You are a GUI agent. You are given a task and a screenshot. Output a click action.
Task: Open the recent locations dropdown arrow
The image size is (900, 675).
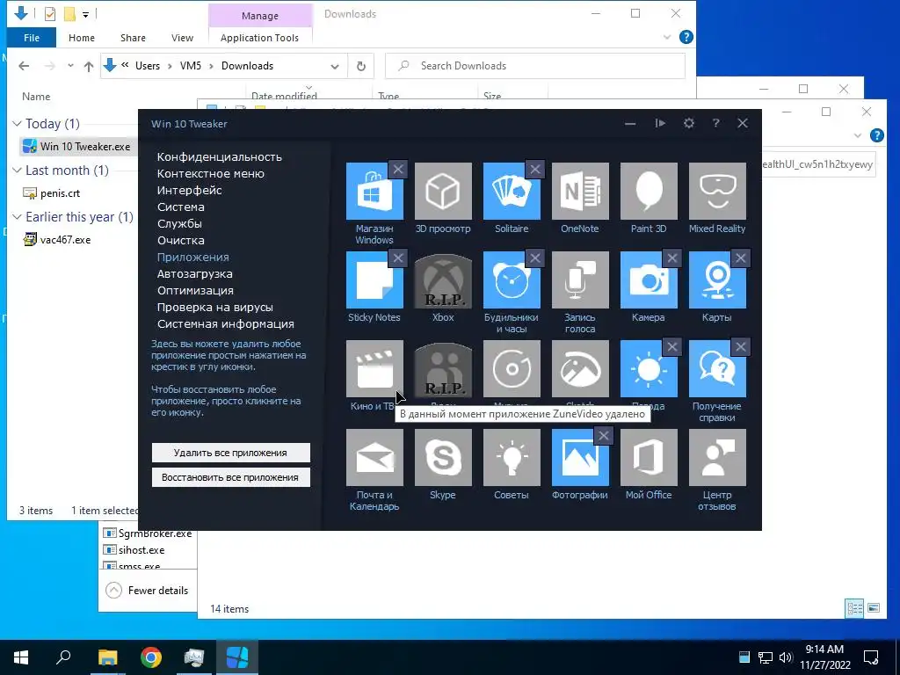[70, 66]
